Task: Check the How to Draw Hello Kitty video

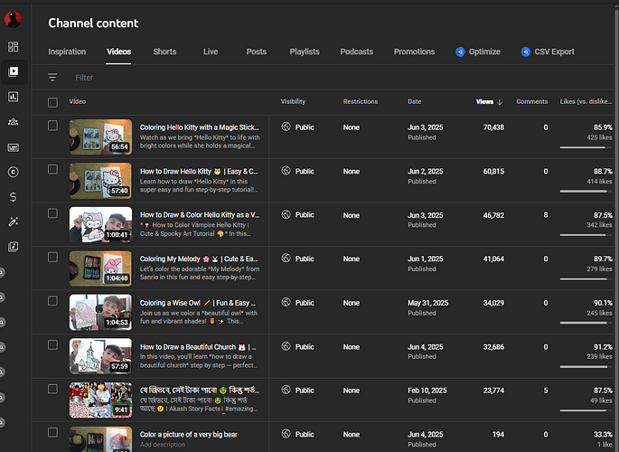Action: coord(52,169)
